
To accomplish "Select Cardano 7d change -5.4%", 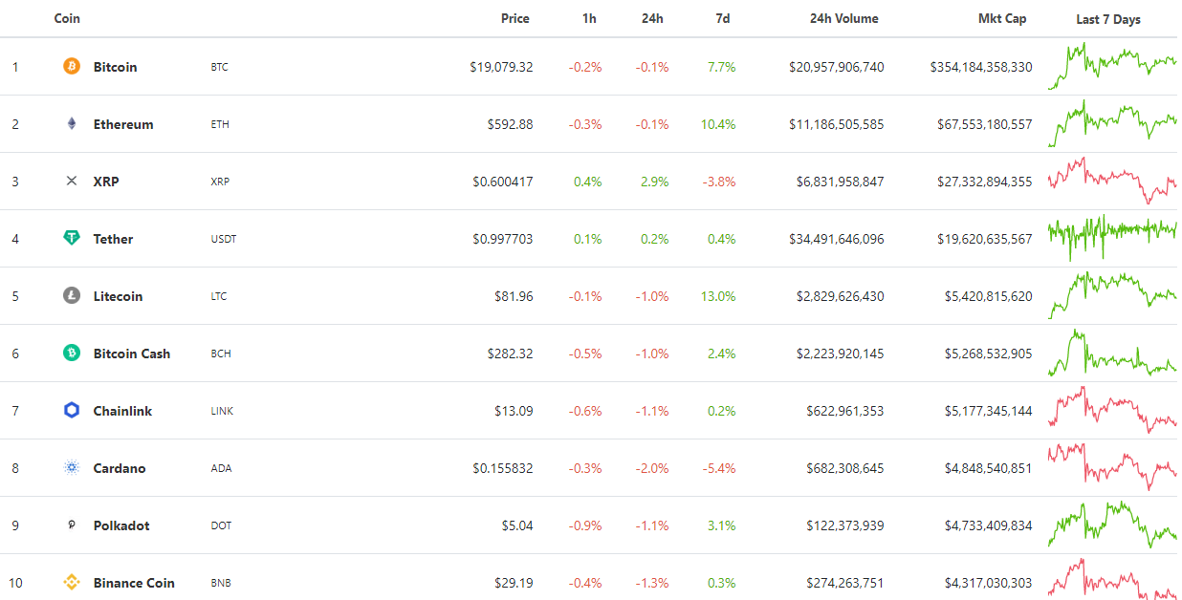I will [720, 468].
